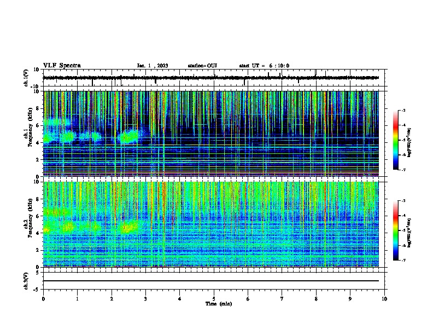This screenshot has height=335, width=433.
Task: Select the date text "Jan. 1, 2023"
Action: pos(153,66)
